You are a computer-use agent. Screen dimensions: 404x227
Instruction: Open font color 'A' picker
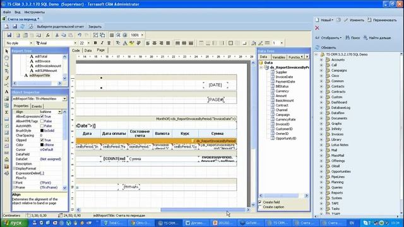[125, 43]
